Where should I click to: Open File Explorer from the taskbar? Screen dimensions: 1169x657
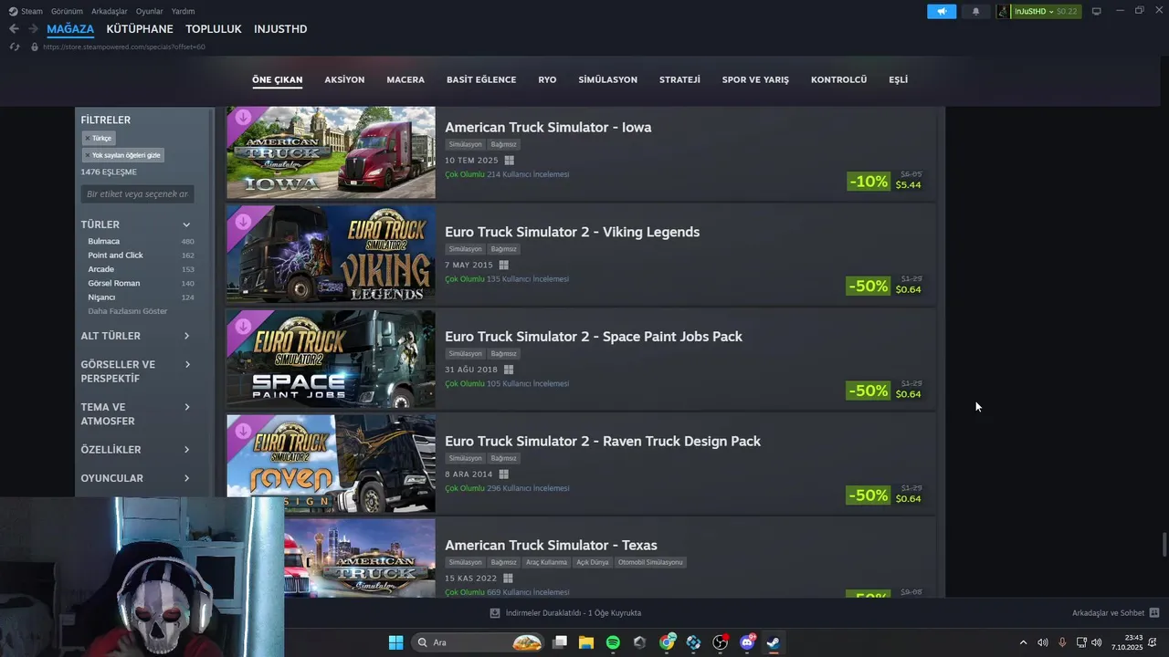(586, 642)
